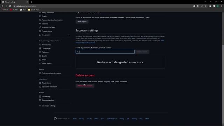This screenshot has width=224, height=126.
Task: Click the browser back arrow
Action: tap(2, 6)
